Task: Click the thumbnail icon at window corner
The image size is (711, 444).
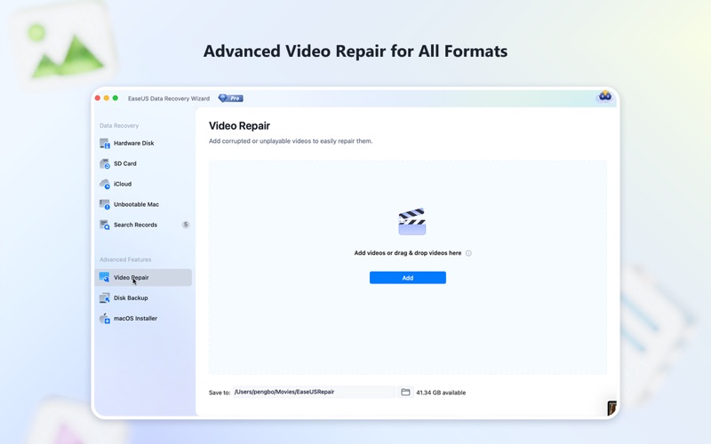Action: [611, 408]
